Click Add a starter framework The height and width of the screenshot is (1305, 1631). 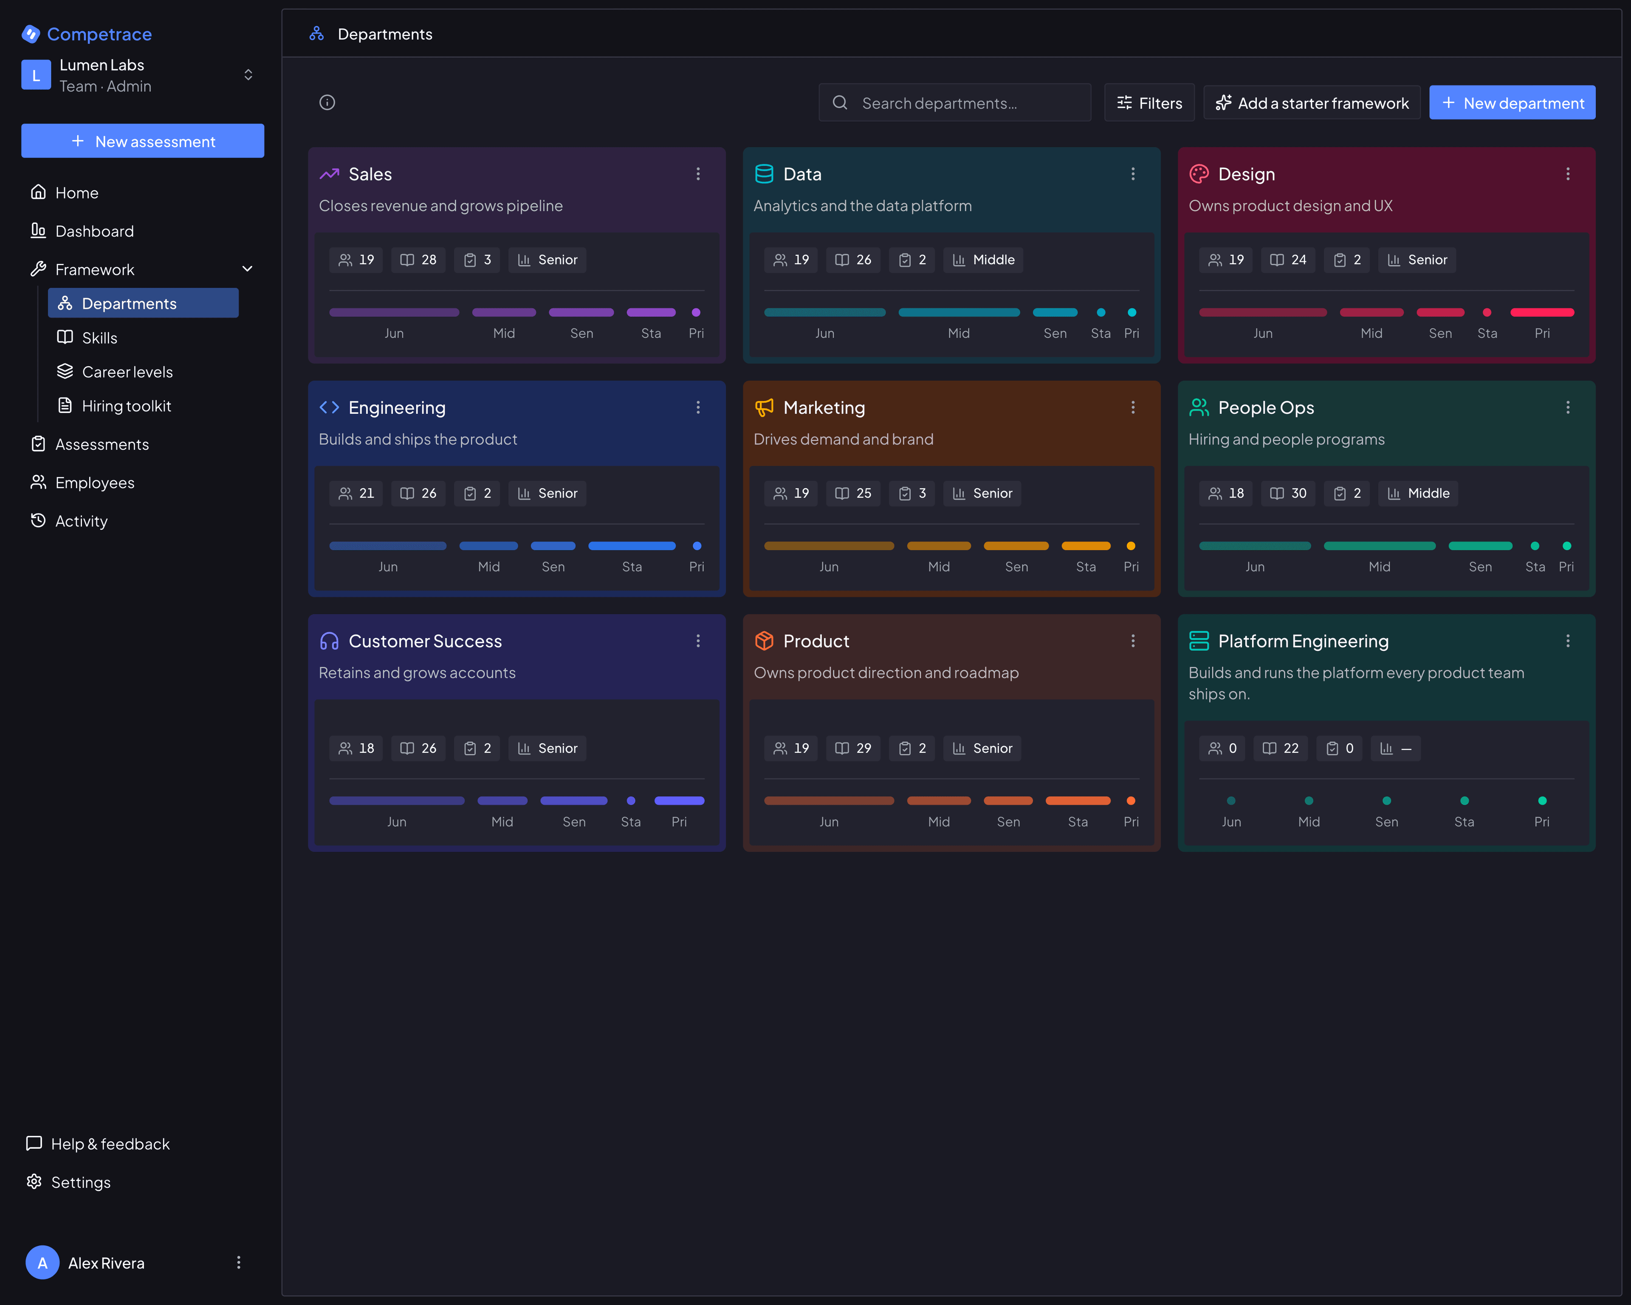coord(1311,102)
